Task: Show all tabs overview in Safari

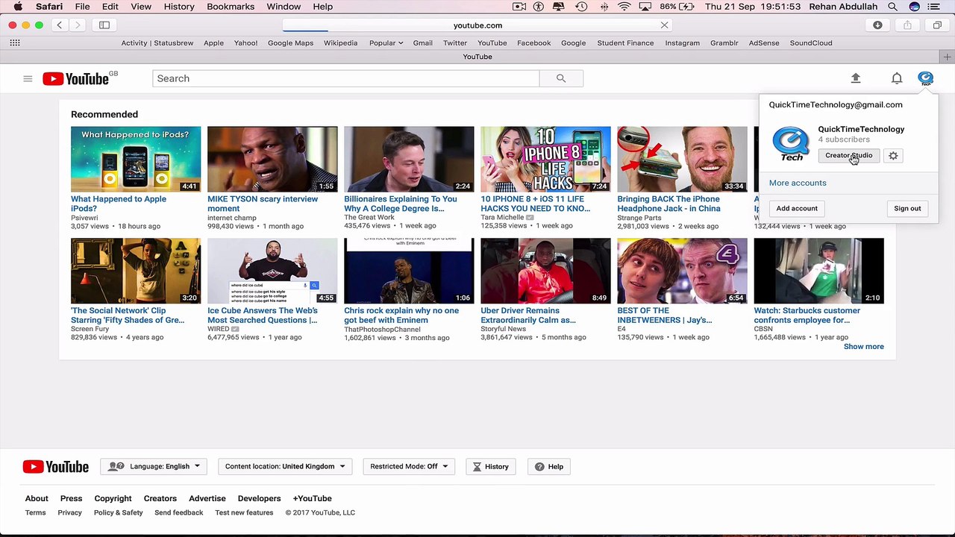Action: (x=937, y=25)
